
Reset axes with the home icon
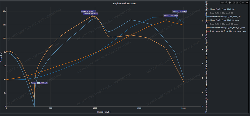243,2
